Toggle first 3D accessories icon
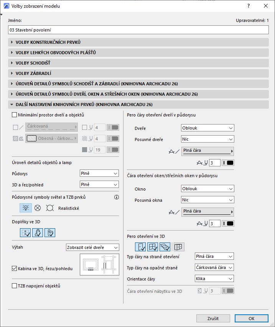 tap(25, 232)
